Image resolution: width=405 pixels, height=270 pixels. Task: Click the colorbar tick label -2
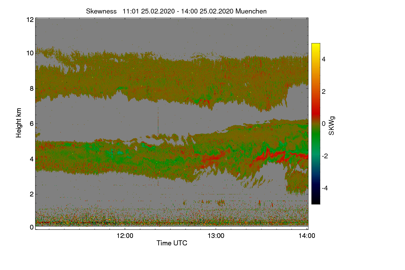click(324, 156)
